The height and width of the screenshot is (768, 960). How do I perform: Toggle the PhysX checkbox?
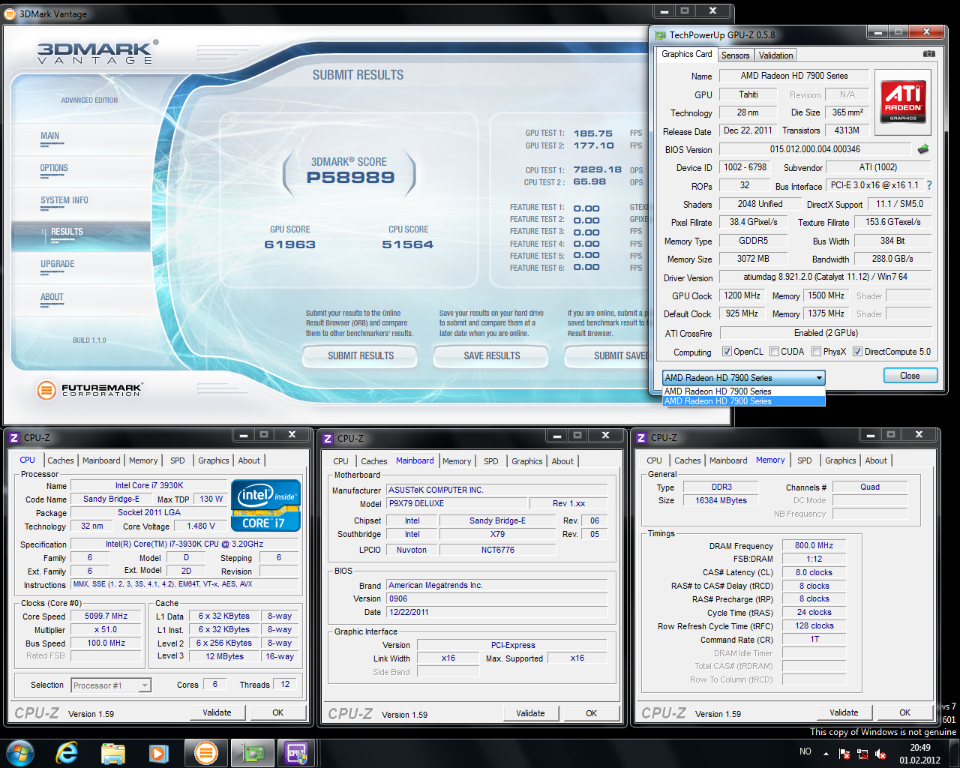click(x=816, y=352)
